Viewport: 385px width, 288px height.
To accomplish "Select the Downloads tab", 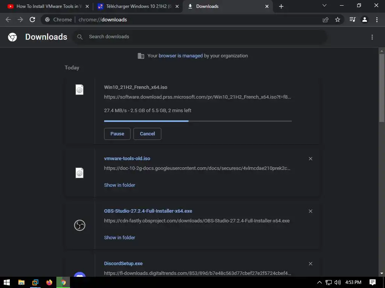I will [x=227, y=6].
